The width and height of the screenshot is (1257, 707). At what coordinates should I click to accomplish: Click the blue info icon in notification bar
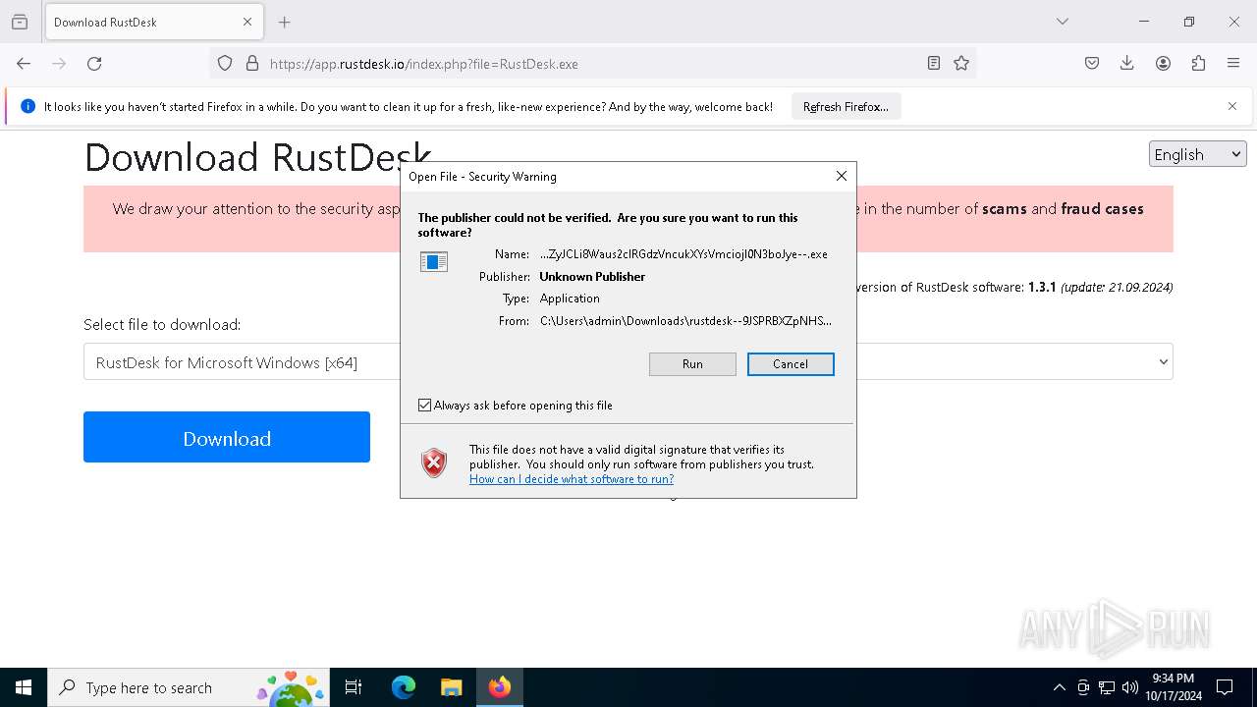[27, 106]
